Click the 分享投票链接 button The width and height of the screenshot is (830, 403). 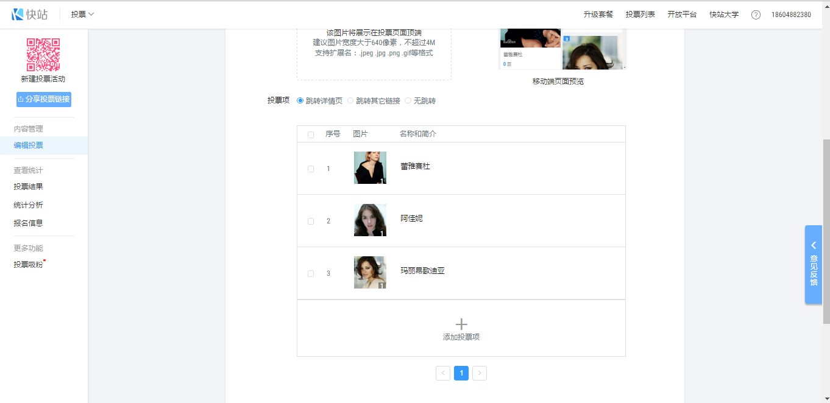pyautogui.click(x=44, y=99)
